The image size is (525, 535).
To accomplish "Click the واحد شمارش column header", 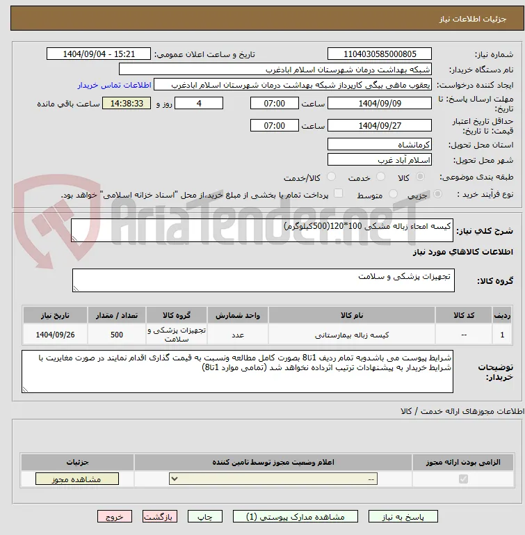I will pos(238,315).
